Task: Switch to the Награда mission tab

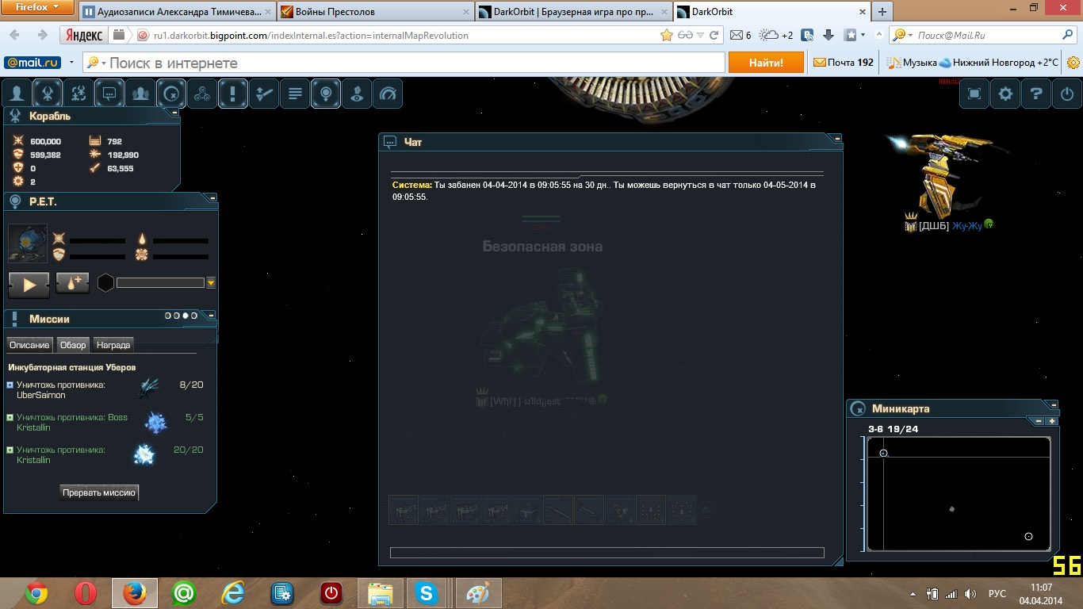Action: (x=113, y=345)
